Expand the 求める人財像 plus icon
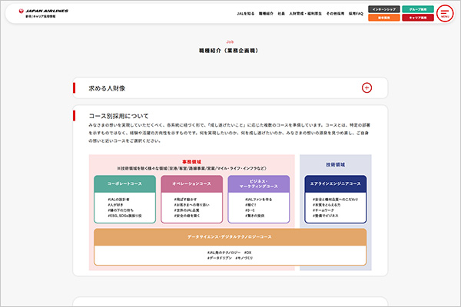Image resolution: width=461 pixels, height=307 pixels. click(x=366, y=88)
